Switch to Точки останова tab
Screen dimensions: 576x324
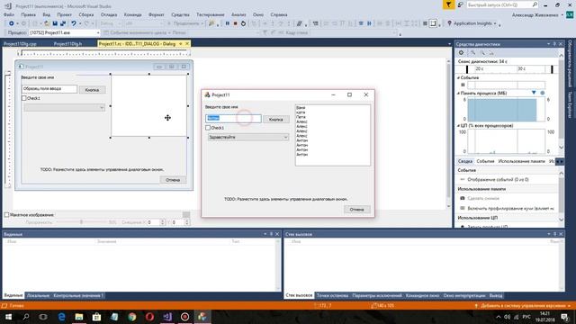(x=332, y=295)
